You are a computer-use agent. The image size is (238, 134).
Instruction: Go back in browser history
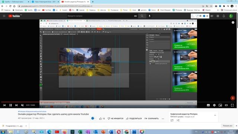[2, 6]
